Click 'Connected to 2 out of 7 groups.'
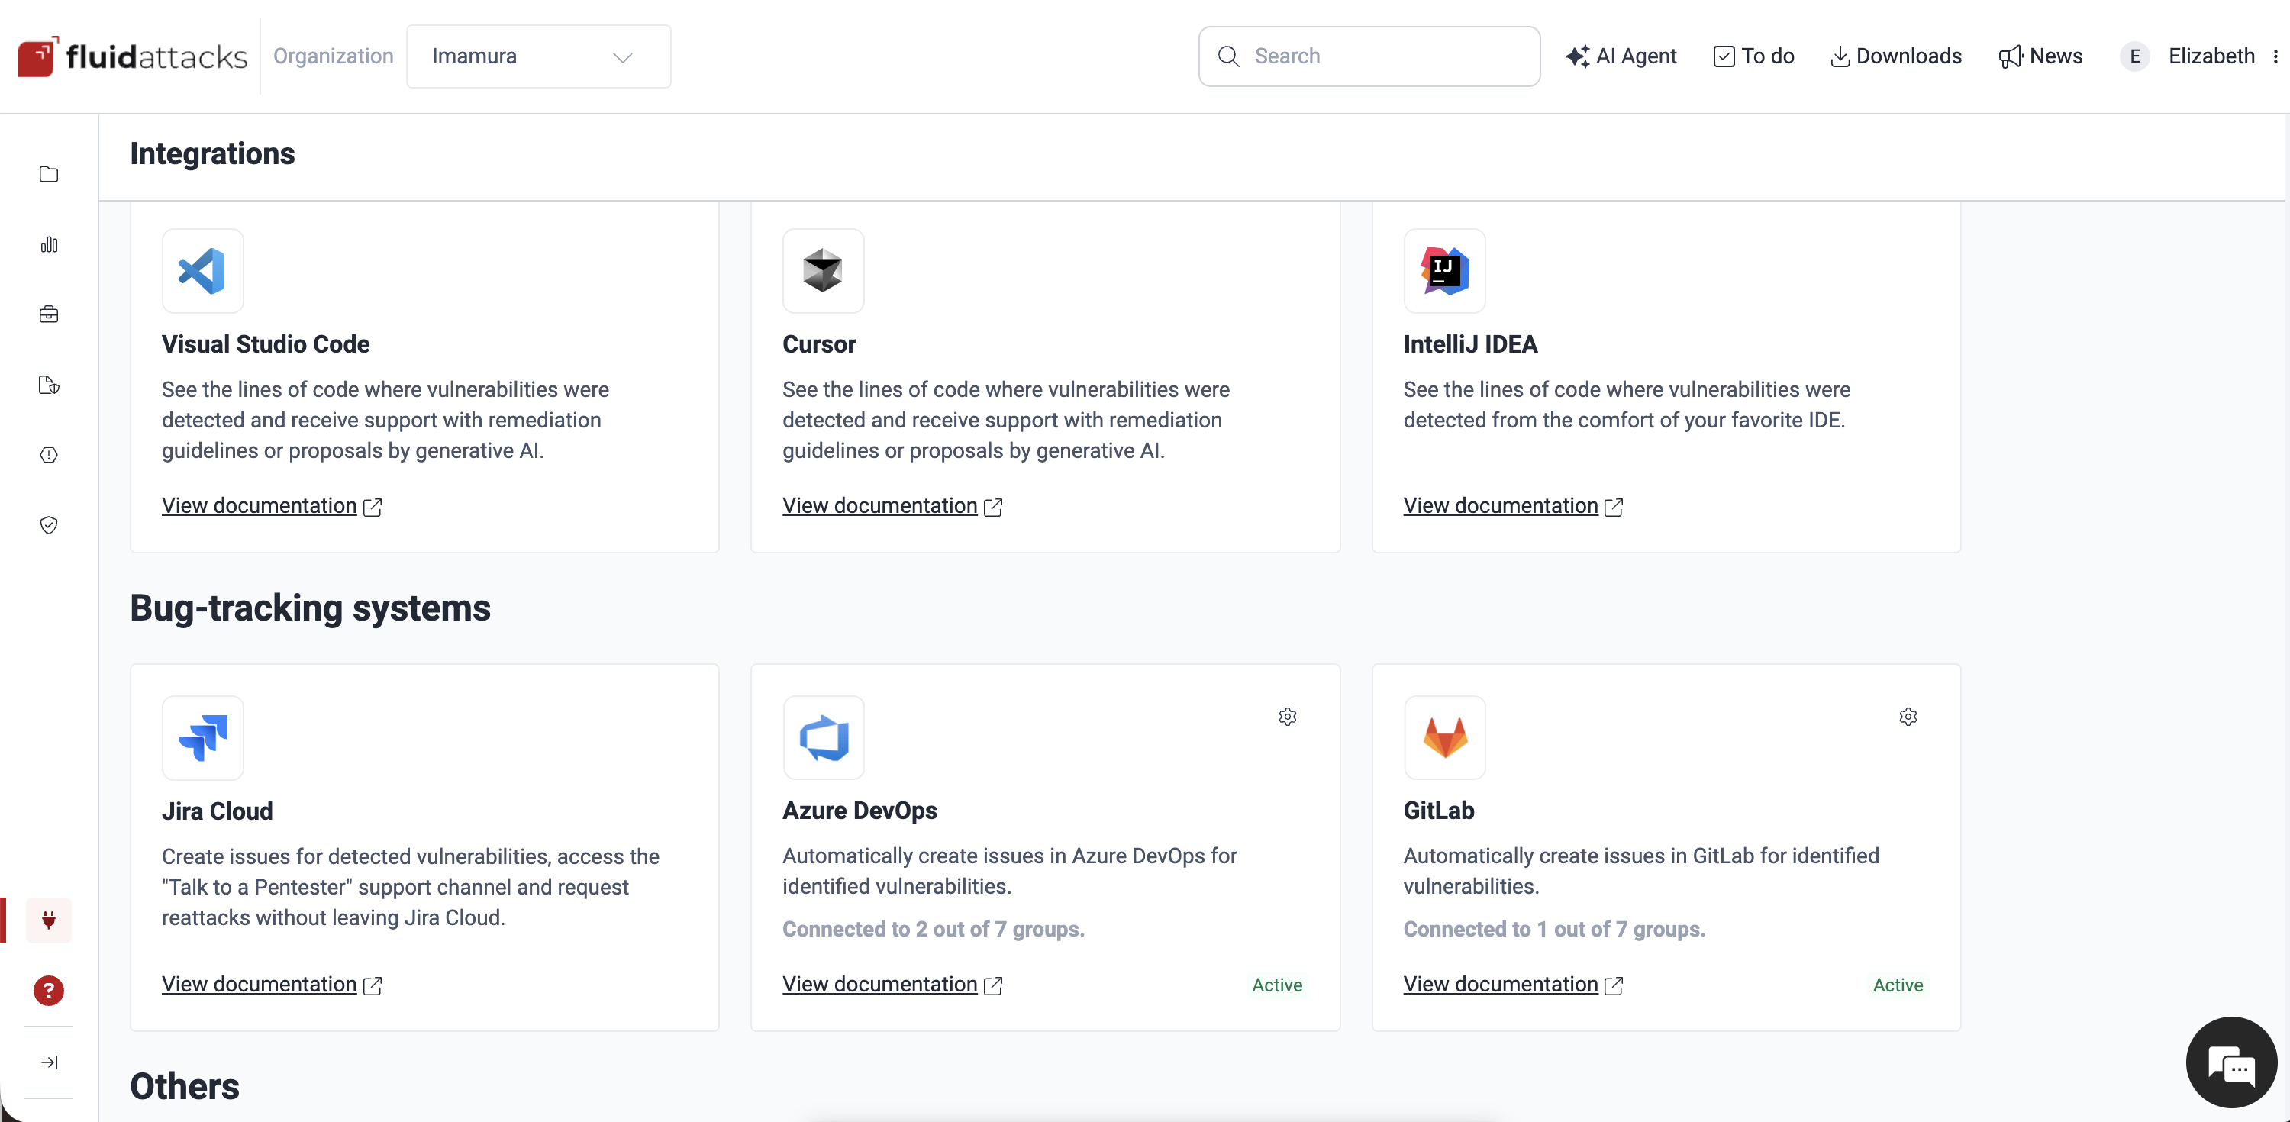 click(934, 929)
